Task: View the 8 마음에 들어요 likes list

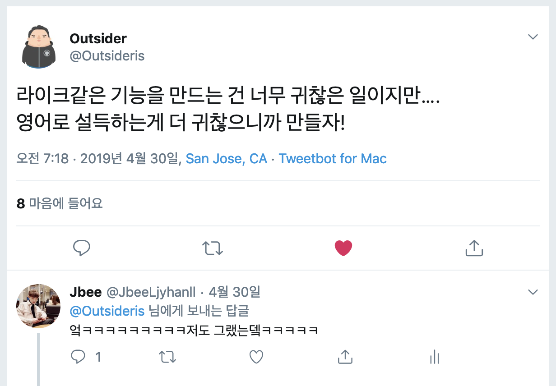Action: coord(60,203)
